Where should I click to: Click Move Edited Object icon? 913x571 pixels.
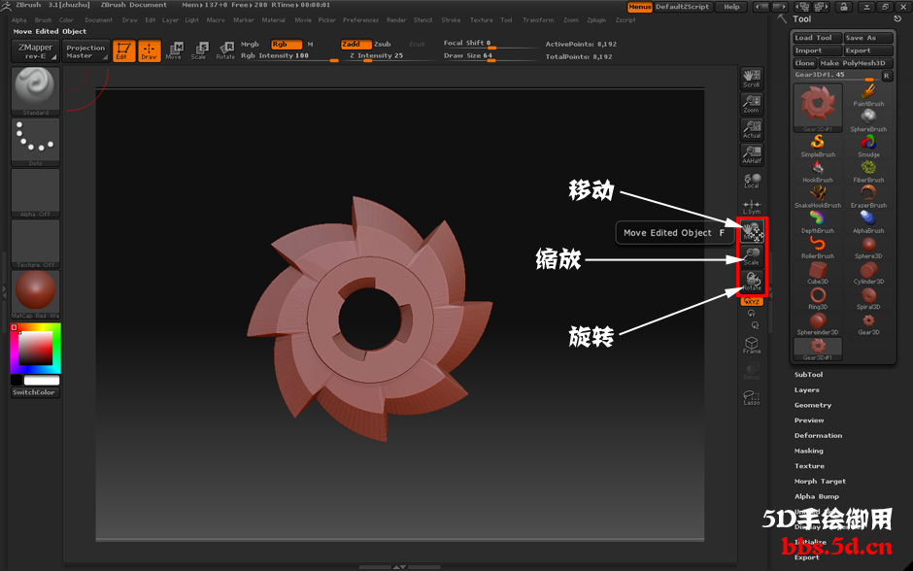click(x=752, y=231)
